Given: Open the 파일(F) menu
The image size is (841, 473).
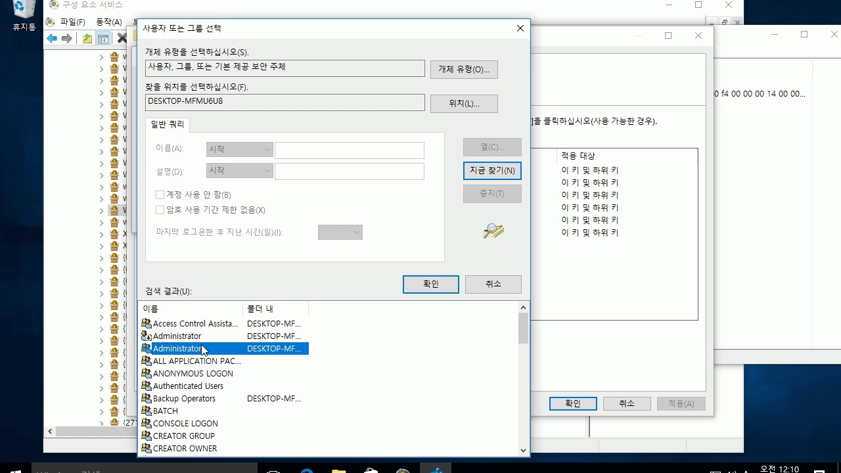Looking at the screenshot, I should coord(72,22).
